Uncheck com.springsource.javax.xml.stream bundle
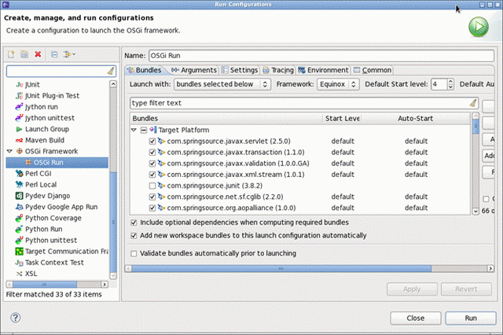Screen dimensions: 503x335 pyautogui.click(x=152, y=175)
